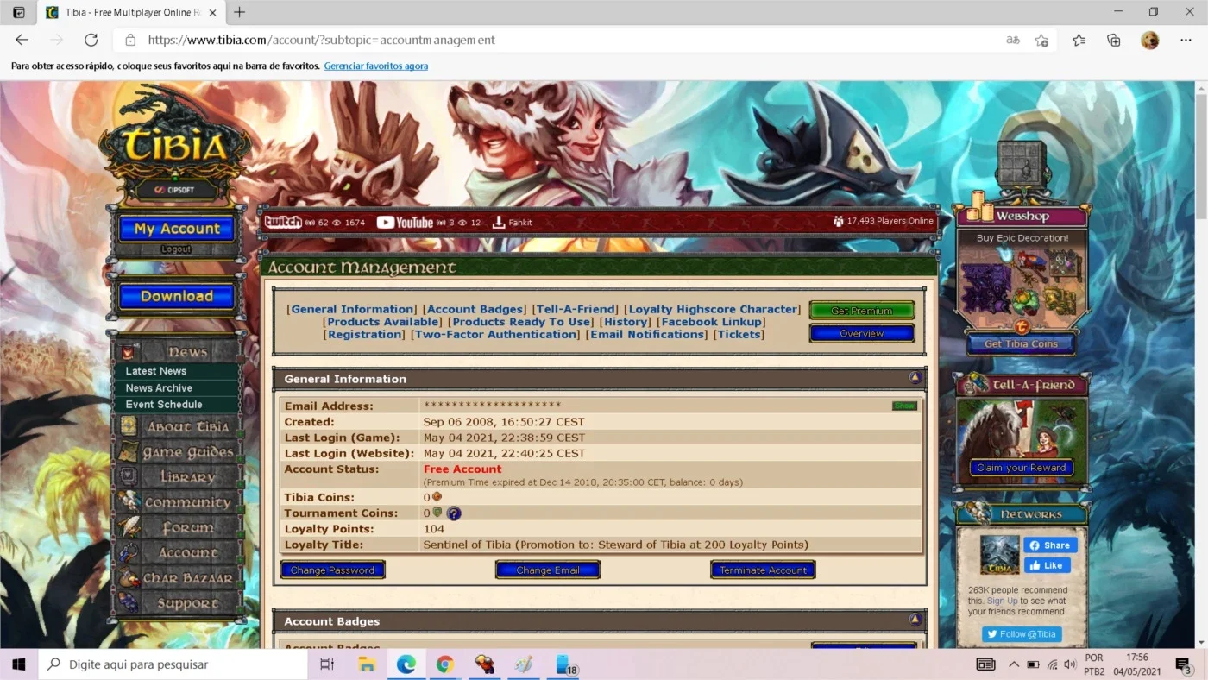The image size is (1208, 680).
Task: Click the Tibia logo at top left
Action: click(x=176, y=145)
